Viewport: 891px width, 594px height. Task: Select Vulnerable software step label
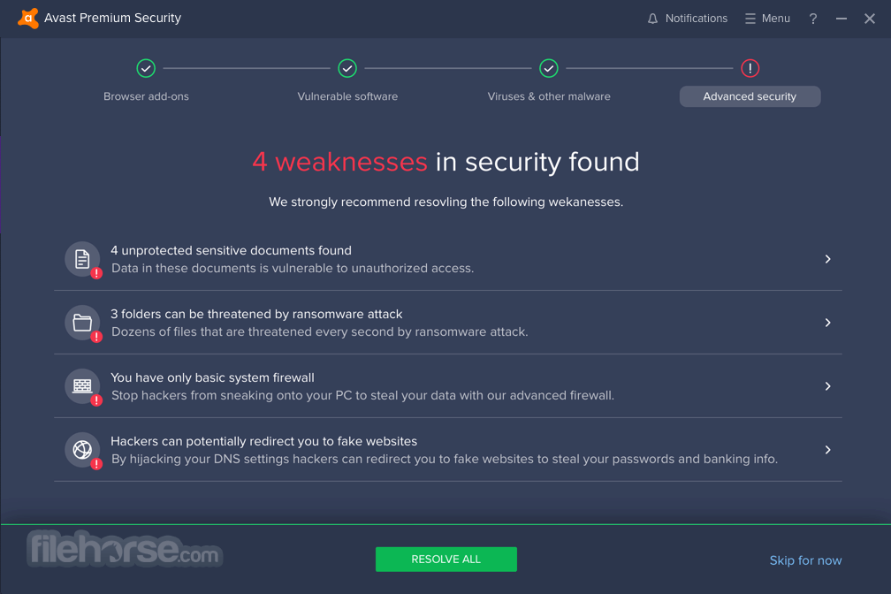point(347,96)
